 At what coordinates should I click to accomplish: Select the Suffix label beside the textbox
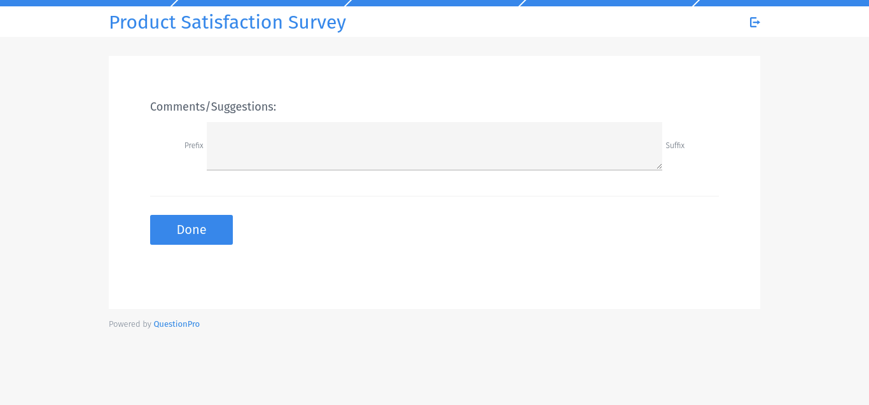click(675, 146)
